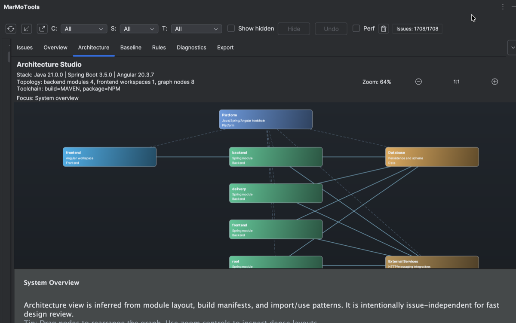The image size is (516, 323).
Task: Select the collapse-inward arrows icon
Action: click(26, 29)
